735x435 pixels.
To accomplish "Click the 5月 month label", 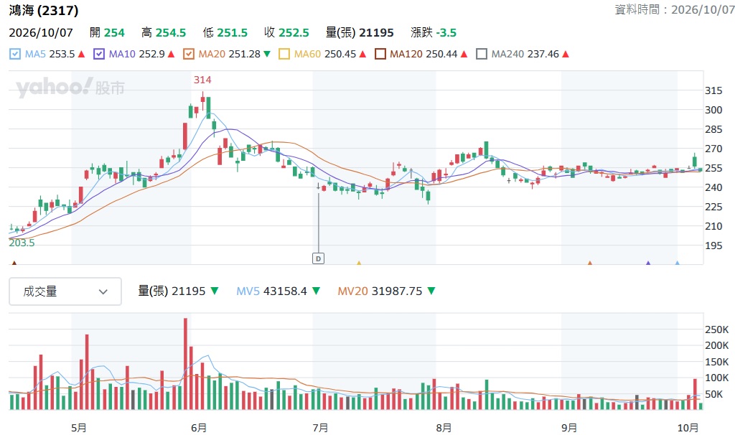I will click(79, 428).
